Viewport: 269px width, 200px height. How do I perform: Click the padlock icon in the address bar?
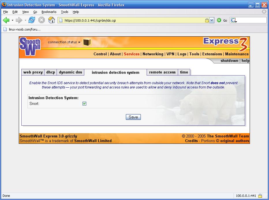coord(207,20)
